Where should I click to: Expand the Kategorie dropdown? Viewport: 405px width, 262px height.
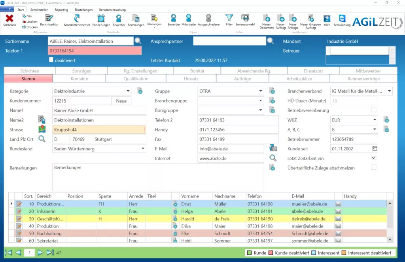(128, 91)
